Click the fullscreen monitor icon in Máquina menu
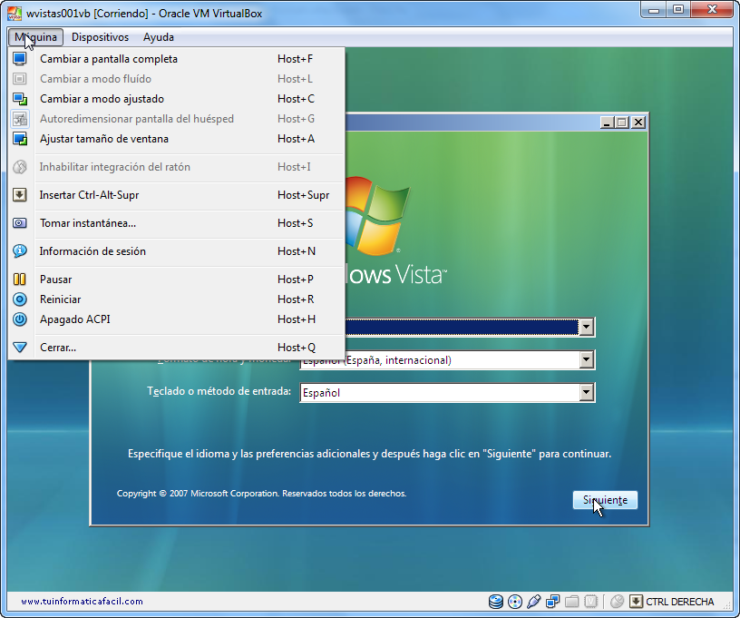Screen dimensions: 740x618 (x=19, y=59)
